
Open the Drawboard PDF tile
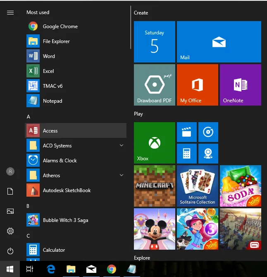coord(155,85)
